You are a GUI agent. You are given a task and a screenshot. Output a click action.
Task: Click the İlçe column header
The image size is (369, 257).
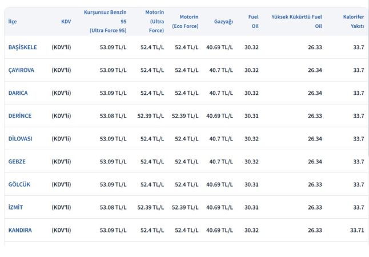(13, 22)
